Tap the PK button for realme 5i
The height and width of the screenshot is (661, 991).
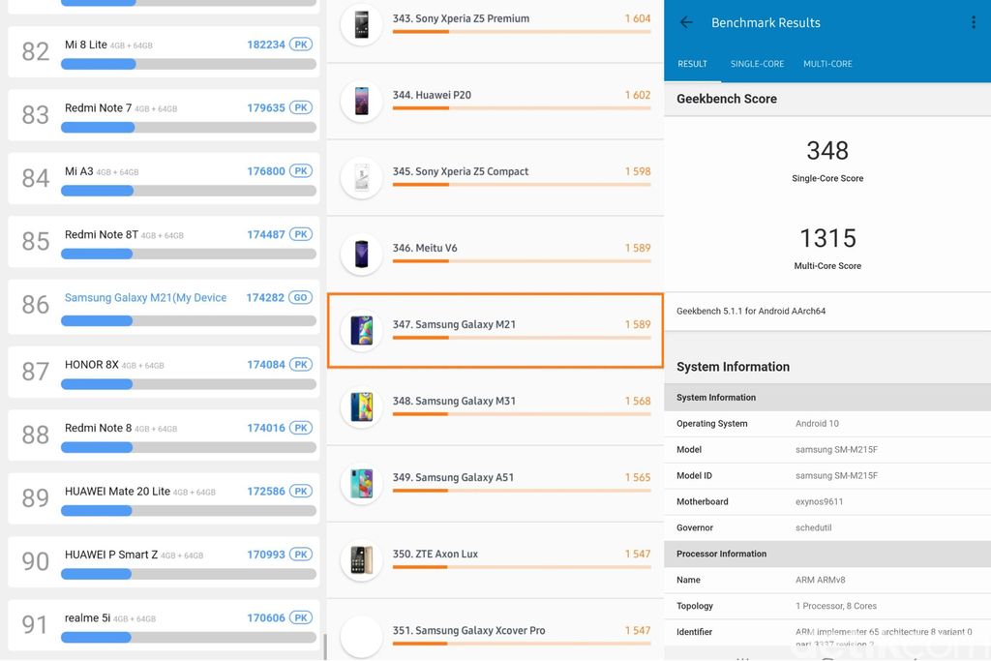[301, 617]
